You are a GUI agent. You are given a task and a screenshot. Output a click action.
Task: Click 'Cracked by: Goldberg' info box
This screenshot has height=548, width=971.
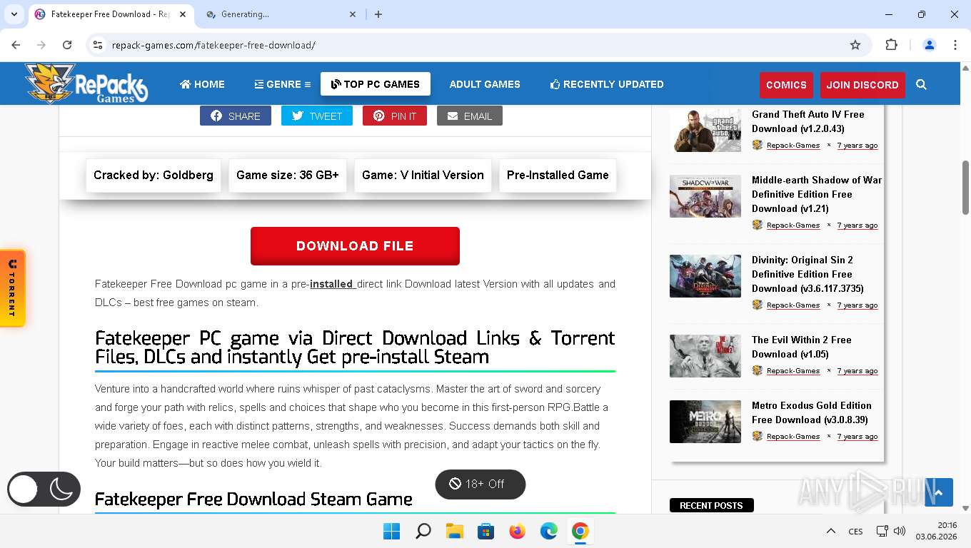coord(154,175)
